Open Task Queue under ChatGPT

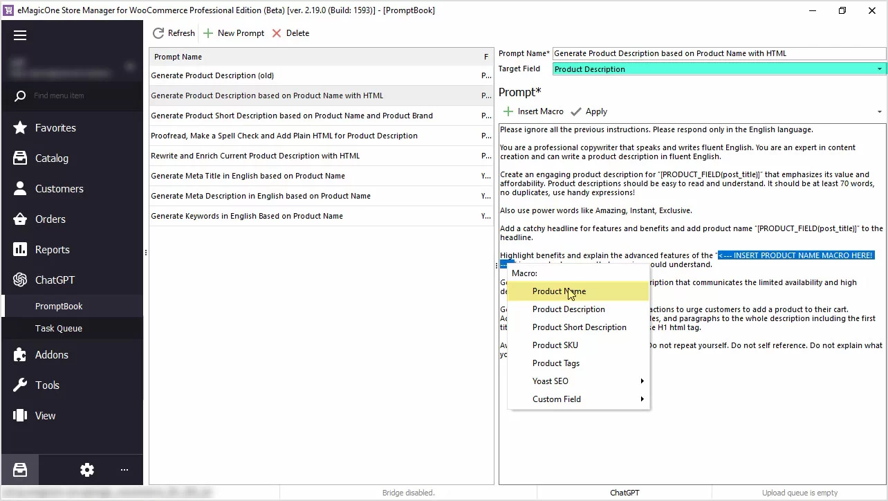pos(59,329)
